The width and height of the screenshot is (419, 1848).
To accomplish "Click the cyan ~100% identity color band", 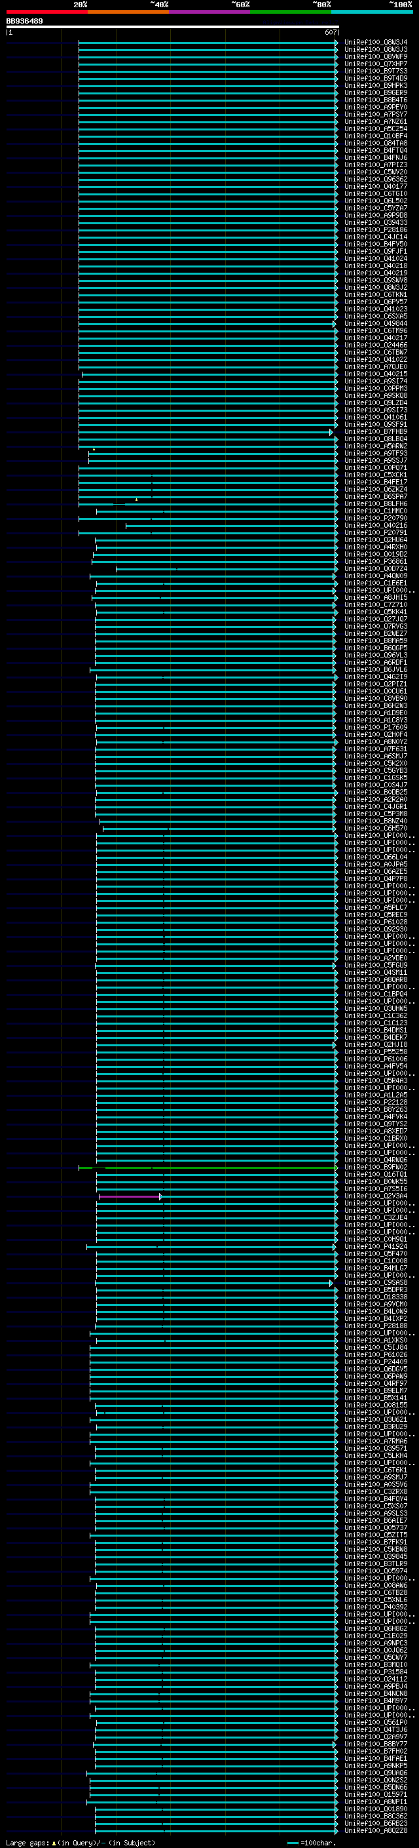I will click(x=372, y=12).
